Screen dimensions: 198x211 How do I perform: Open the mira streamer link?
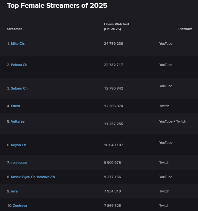[x=14, y=191]
